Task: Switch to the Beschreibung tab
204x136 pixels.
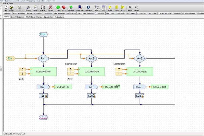Action: click(x=59, y=17)
